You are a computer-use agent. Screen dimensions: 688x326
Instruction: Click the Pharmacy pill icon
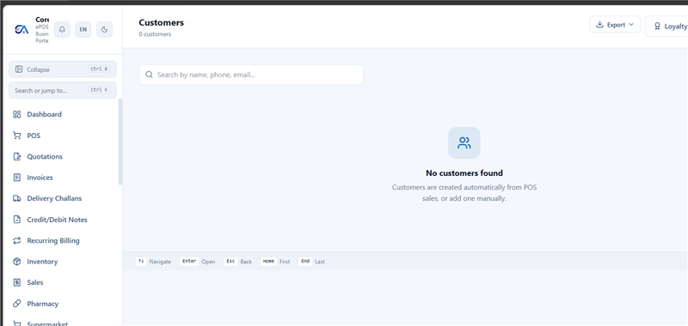17,304
